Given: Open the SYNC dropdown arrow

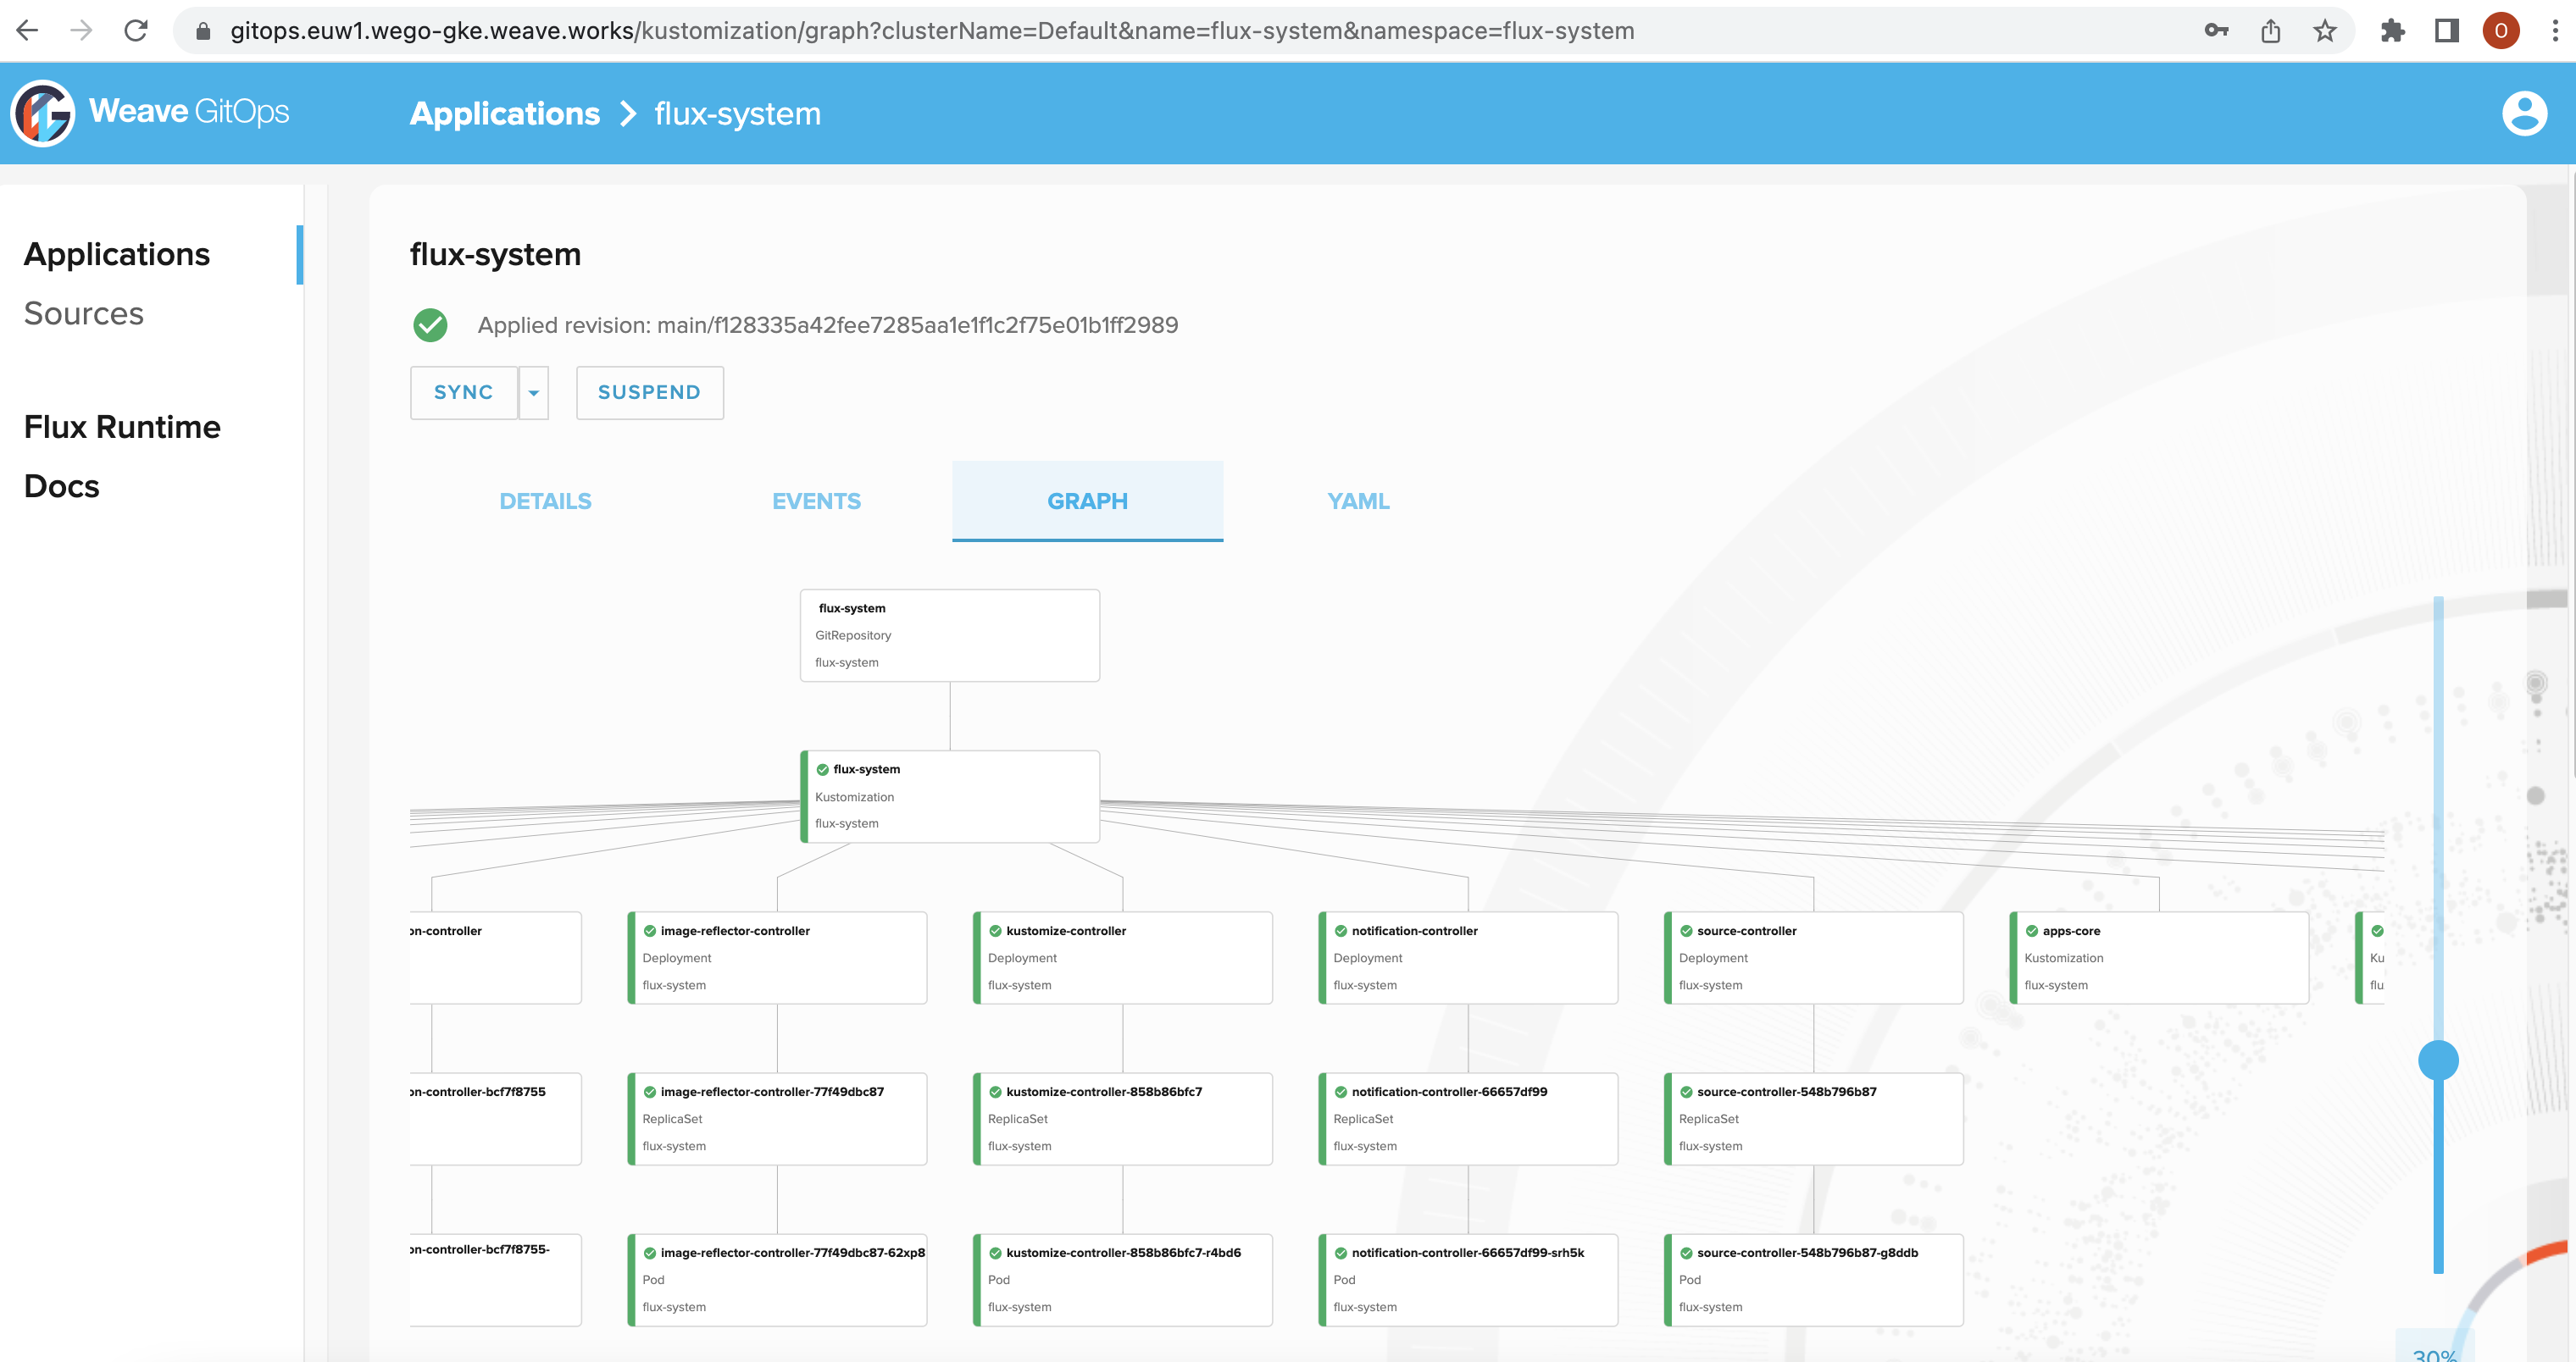Looking at the screenshot, I should tap(534, 391).
